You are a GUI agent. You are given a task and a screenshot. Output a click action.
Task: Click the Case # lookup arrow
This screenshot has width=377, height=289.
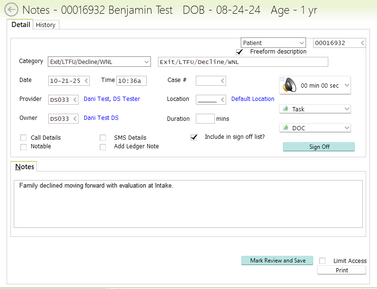pyautogui.click(x=222, y=81)
